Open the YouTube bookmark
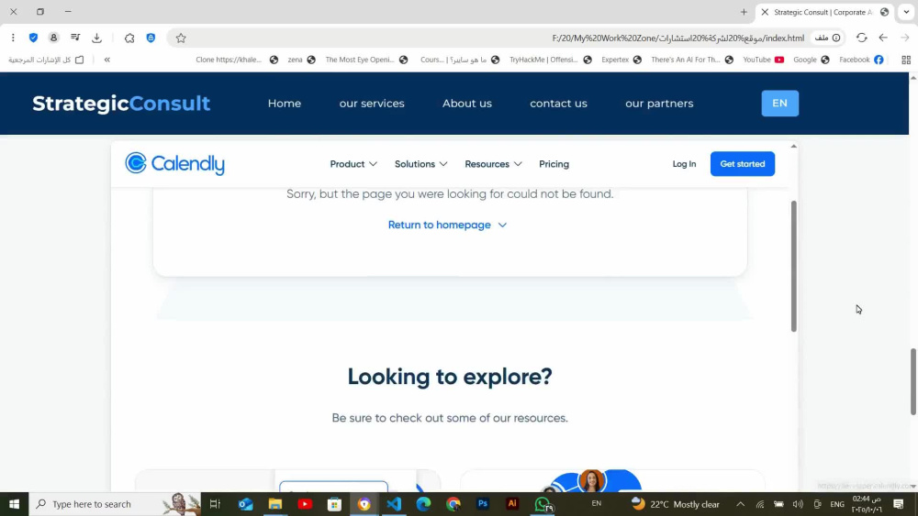Image resolution: width=918 pixels, height=516 pixels. [x=763, y=60]
